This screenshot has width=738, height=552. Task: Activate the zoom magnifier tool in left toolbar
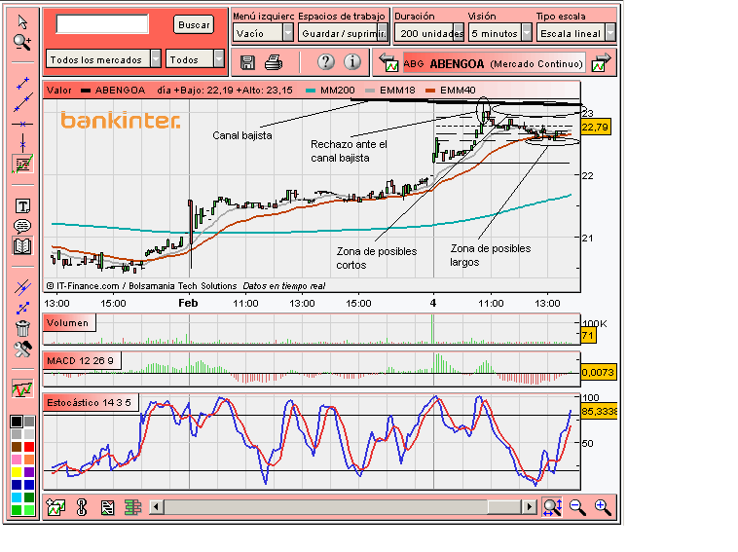[x=22, y=43]
